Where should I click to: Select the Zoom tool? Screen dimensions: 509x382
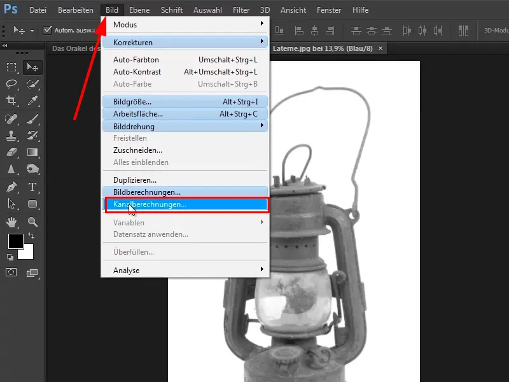coord(32,222)
